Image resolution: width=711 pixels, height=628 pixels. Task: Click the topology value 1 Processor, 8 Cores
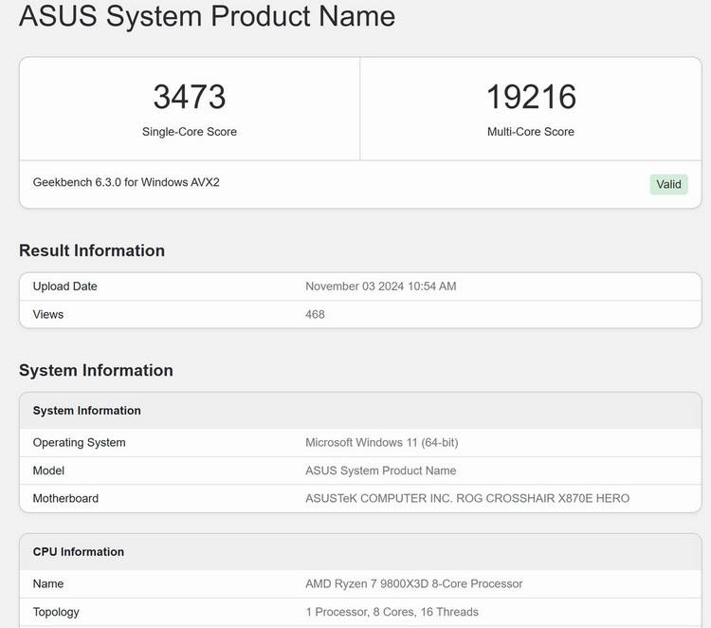pyautogui.click(x=392, y=612)
